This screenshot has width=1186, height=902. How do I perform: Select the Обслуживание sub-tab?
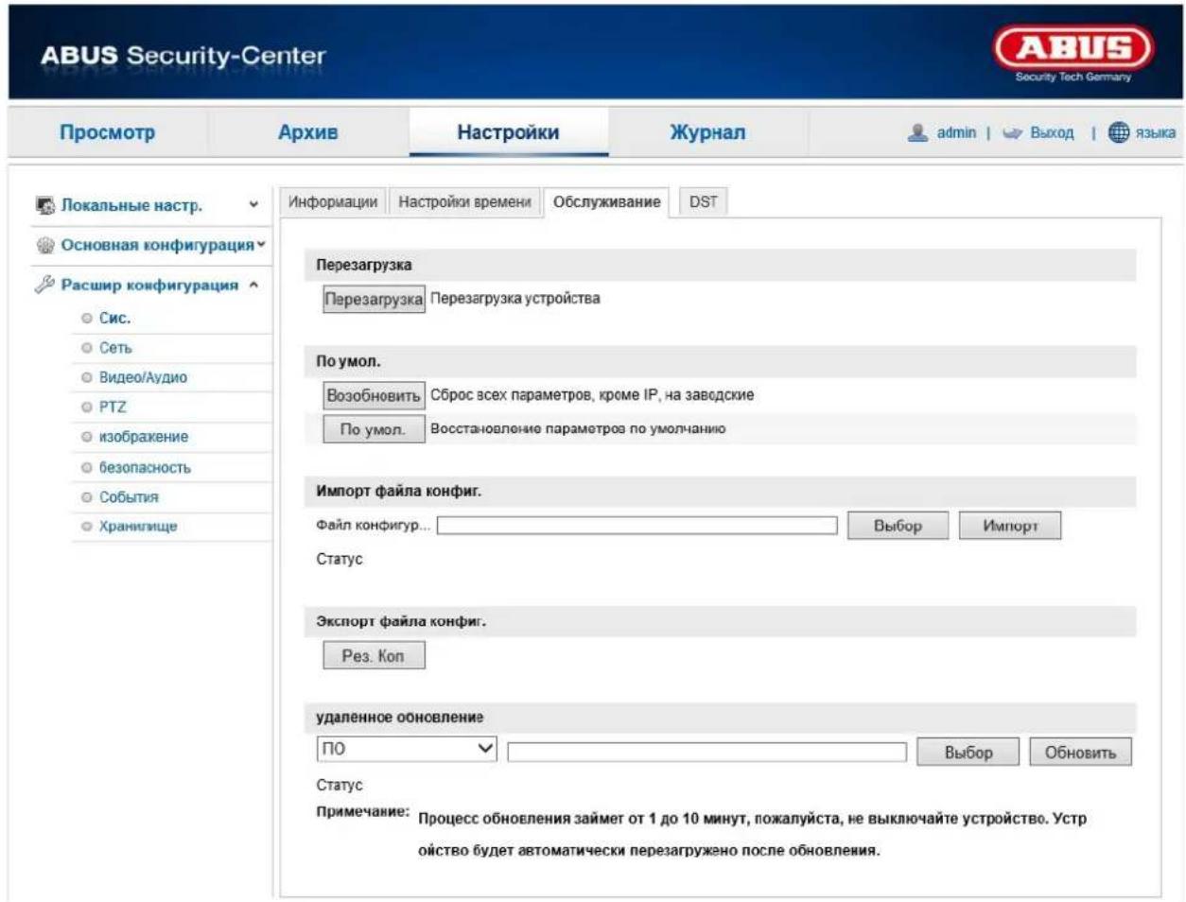pos(606,202)
